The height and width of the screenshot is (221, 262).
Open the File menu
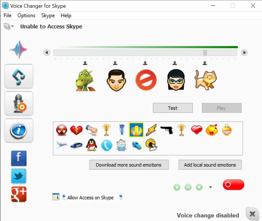click(x=8, y=15)
